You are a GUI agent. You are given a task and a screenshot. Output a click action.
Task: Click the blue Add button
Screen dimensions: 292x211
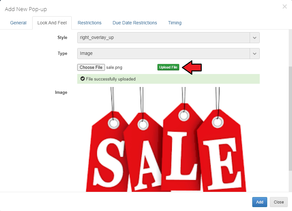click(x=260, y=202)
